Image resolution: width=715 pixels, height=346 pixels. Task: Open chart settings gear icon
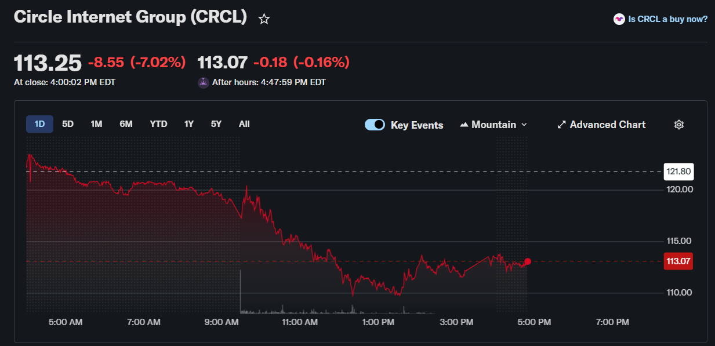679,125
